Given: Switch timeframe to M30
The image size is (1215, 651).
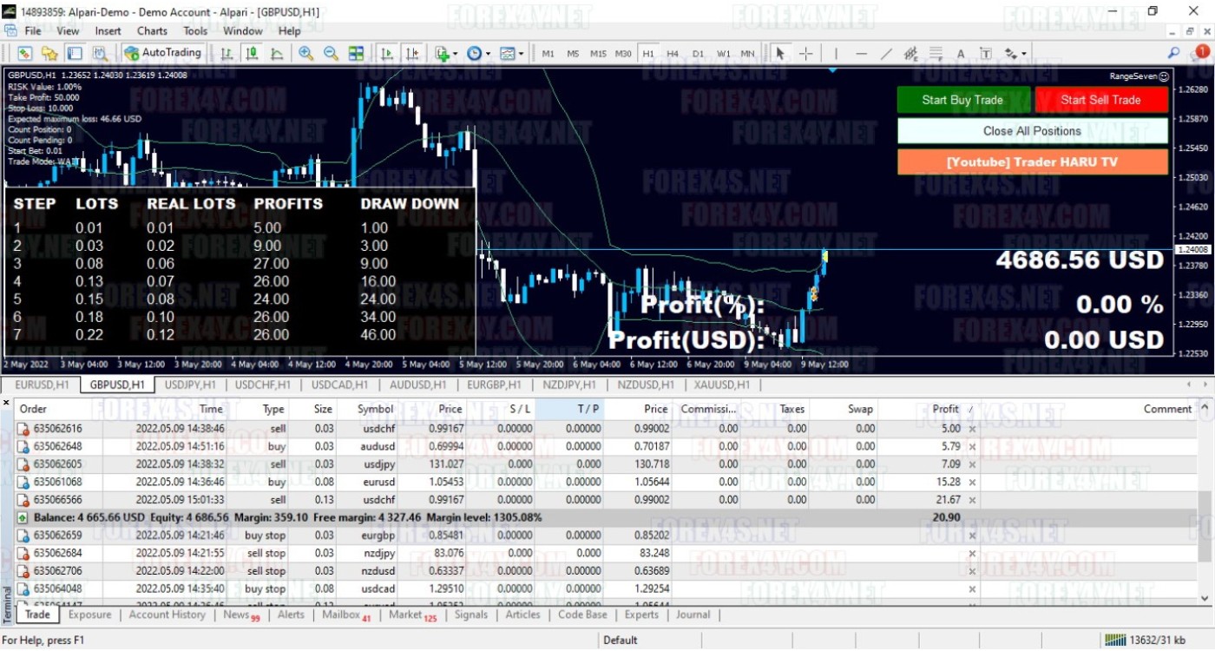Looking at the screenshot, I should pos(623,54).
